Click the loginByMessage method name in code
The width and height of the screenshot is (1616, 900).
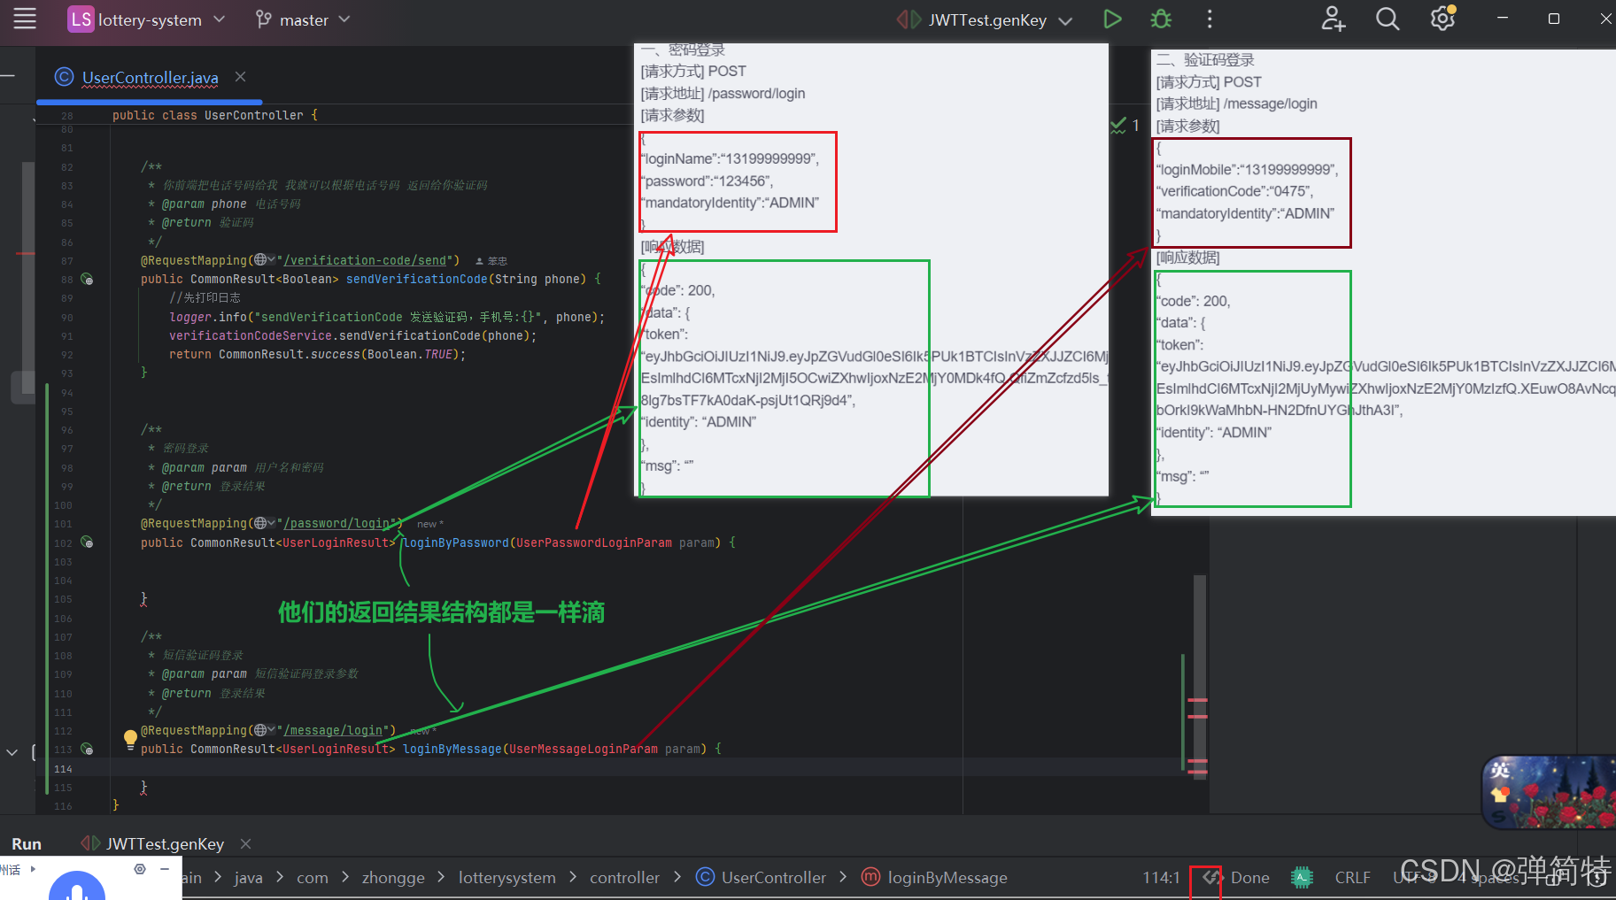coord(452,749)
